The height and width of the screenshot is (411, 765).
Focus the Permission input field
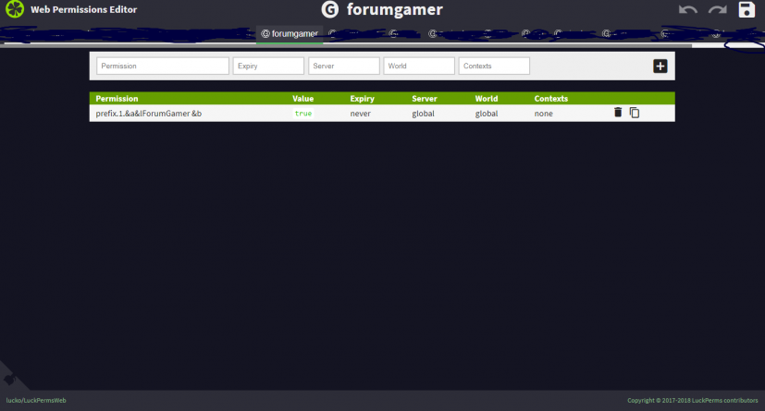pos(163,66)
